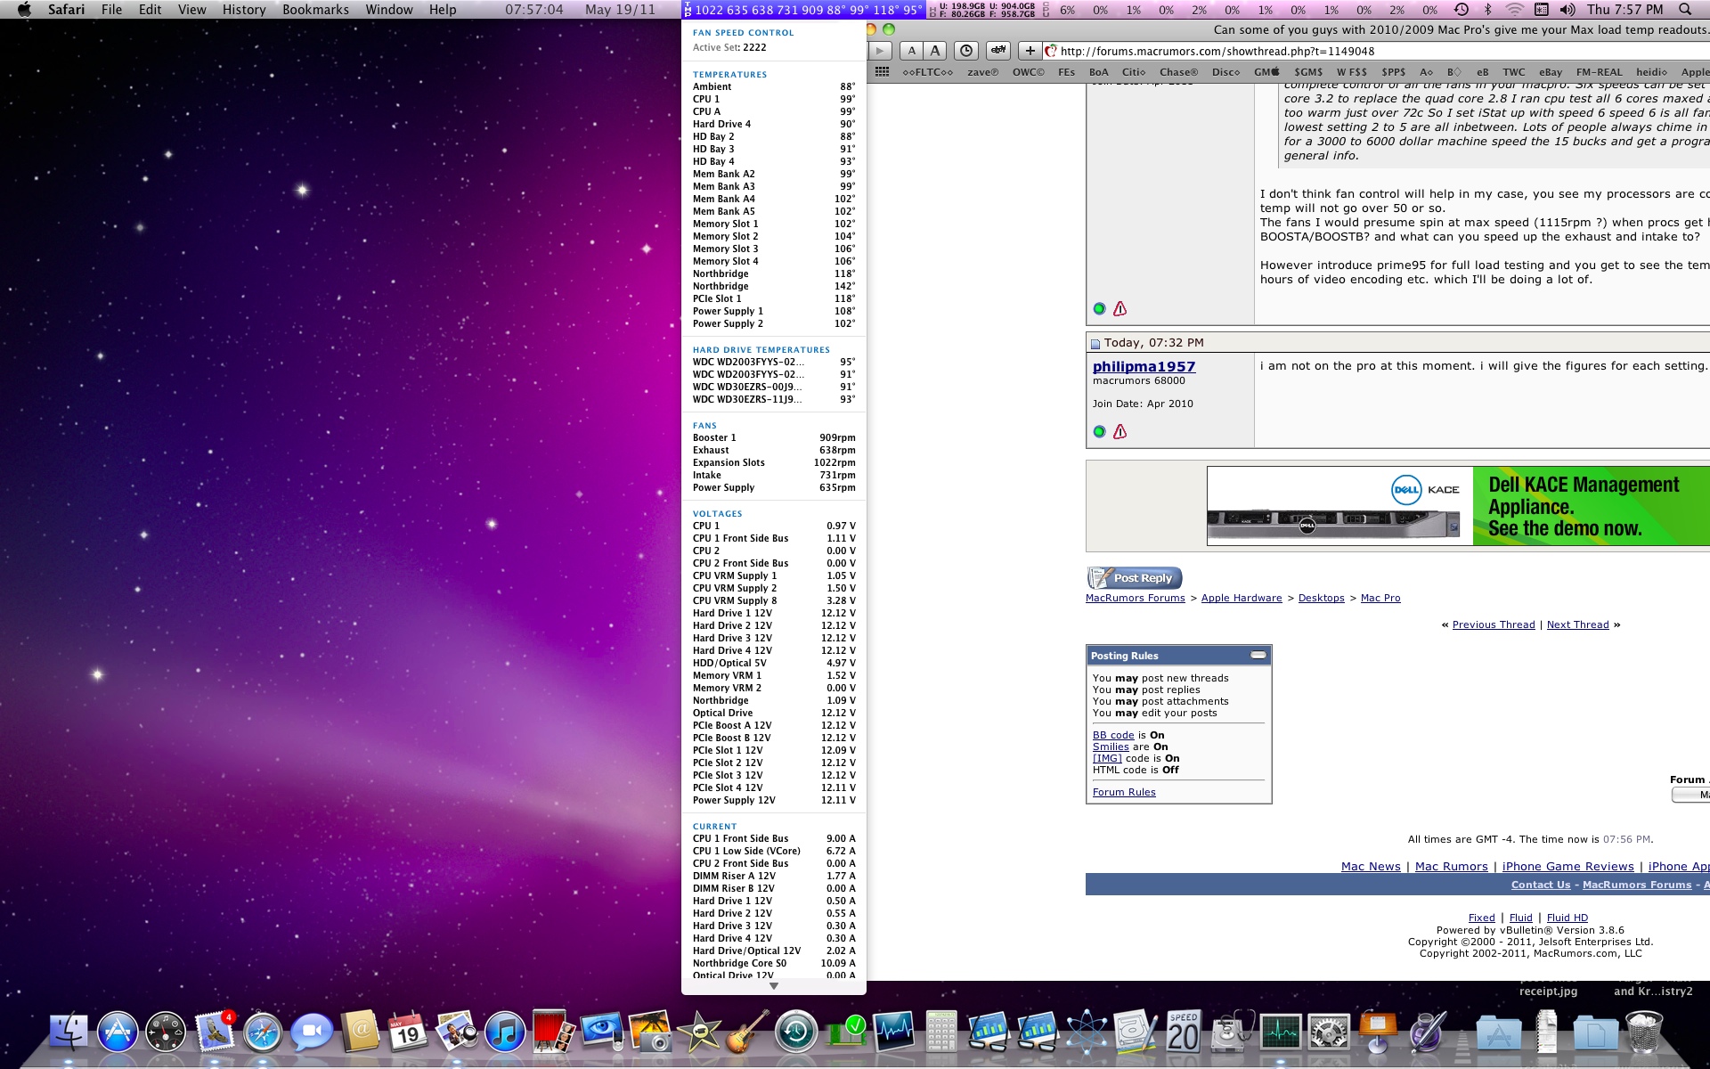Click report post icon under philipma1957

click(1120, 432)
